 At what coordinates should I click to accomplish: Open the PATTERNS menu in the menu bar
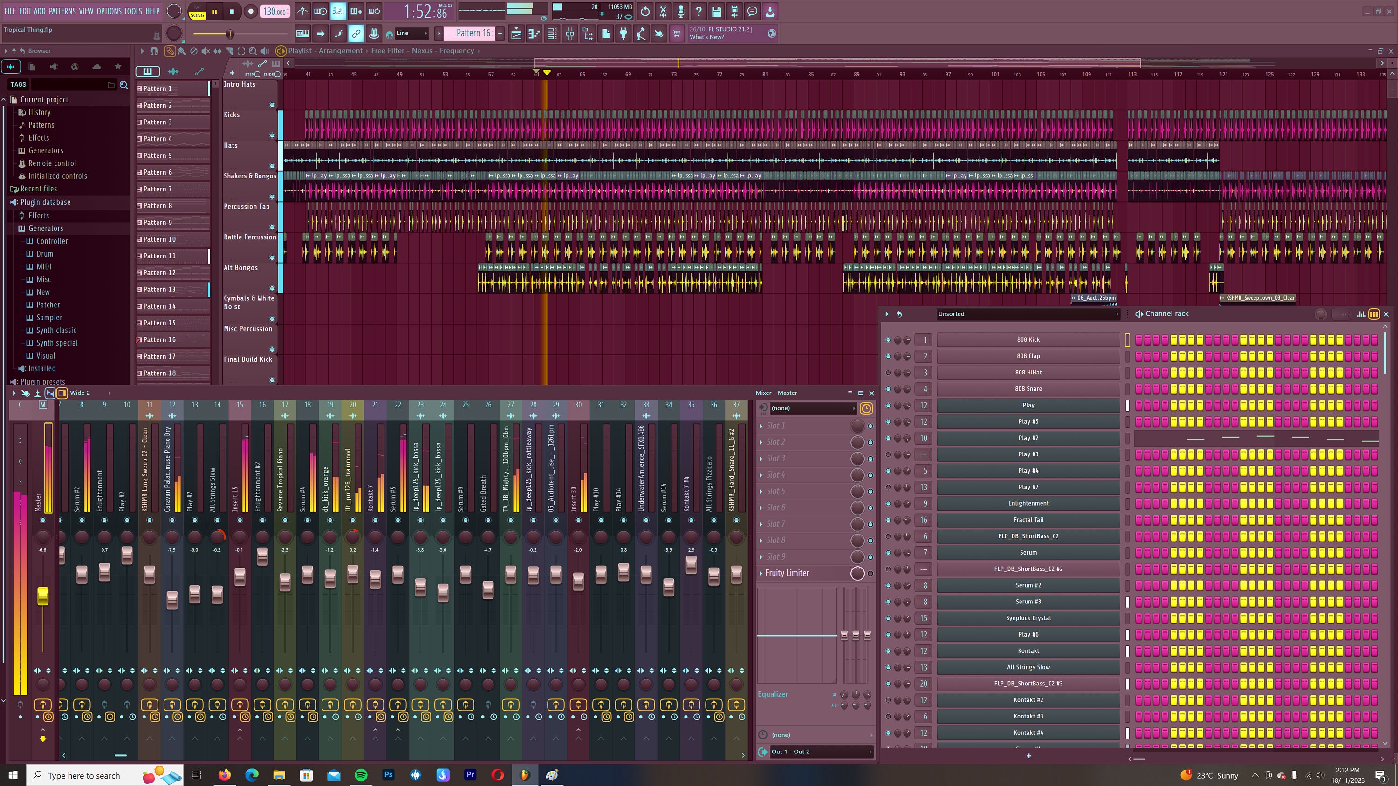point(63,11)
